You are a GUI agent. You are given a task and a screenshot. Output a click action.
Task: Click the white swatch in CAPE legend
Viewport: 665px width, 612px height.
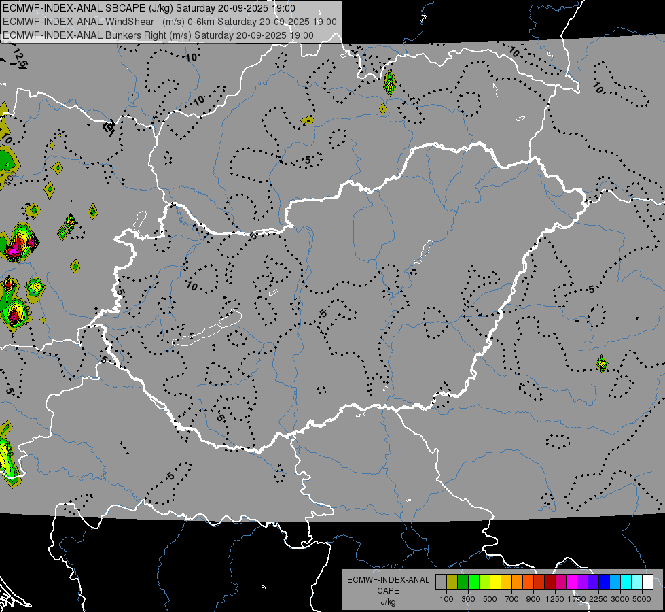point(647,582)
